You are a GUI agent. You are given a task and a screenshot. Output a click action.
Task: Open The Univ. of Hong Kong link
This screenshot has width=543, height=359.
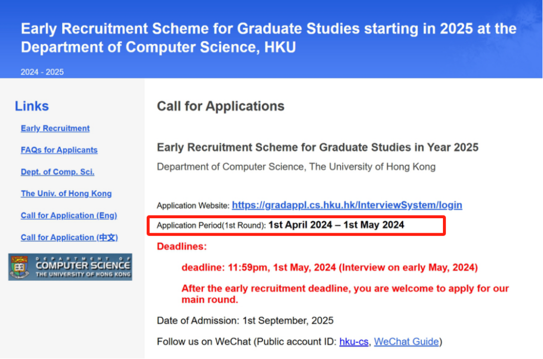coord(66,194)
